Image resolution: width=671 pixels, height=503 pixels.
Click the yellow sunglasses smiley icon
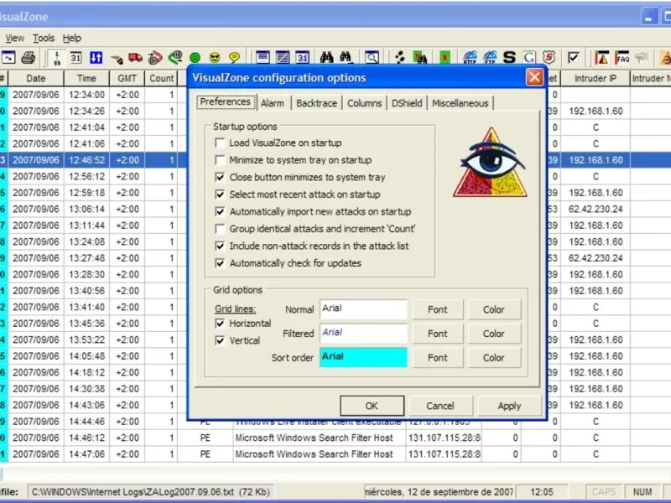coord(215,57)
